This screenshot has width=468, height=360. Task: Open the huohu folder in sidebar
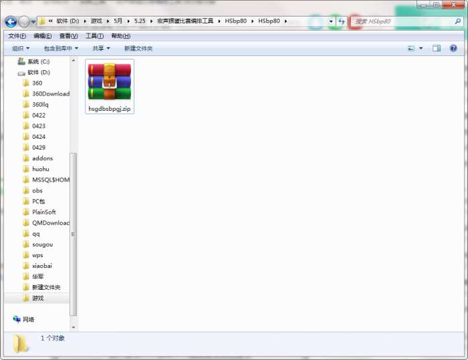(41, 169)
